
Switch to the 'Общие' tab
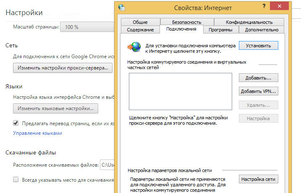[x=139, y=22]
